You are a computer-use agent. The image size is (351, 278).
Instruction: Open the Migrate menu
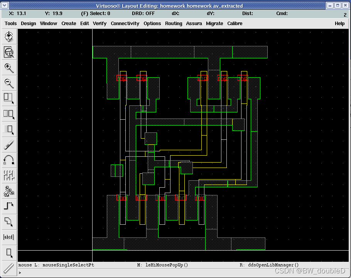214,24
